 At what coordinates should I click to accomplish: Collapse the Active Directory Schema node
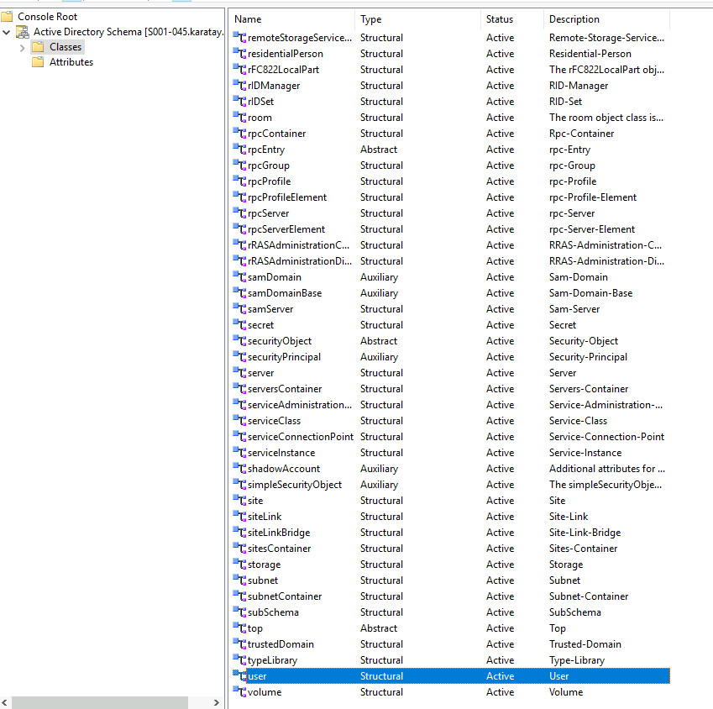(7, 32)
